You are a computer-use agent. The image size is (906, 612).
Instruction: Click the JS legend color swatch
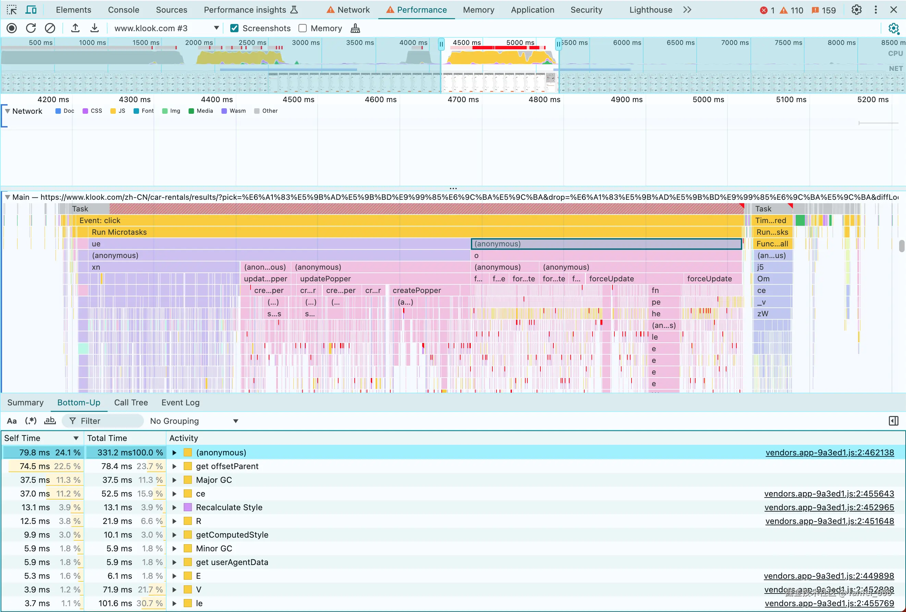tap(113, 111)
